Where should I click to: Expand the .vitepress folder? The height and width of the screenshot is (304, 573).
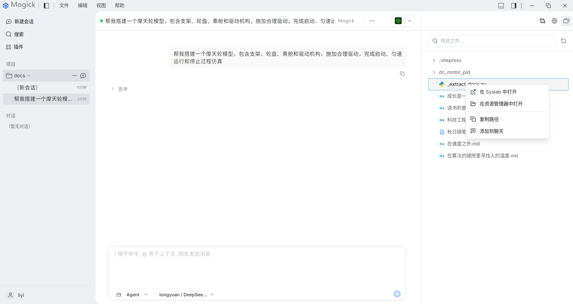click(x=498, y=60)
